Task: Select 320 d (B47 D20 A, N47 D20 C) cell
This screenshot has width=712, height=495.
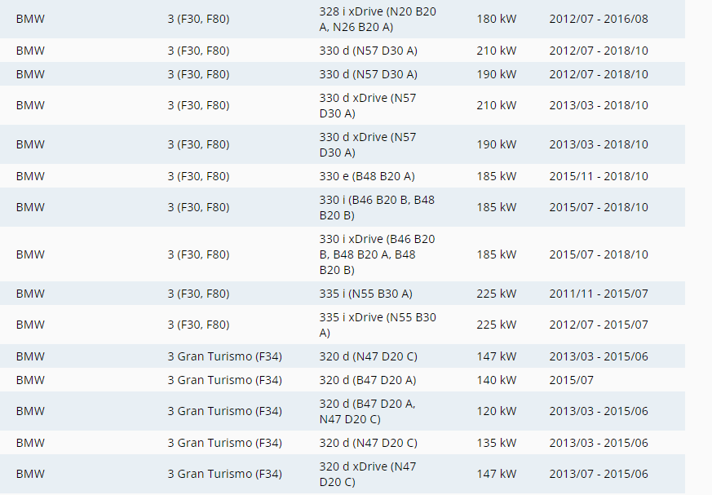Action: [x=367, y=412]
